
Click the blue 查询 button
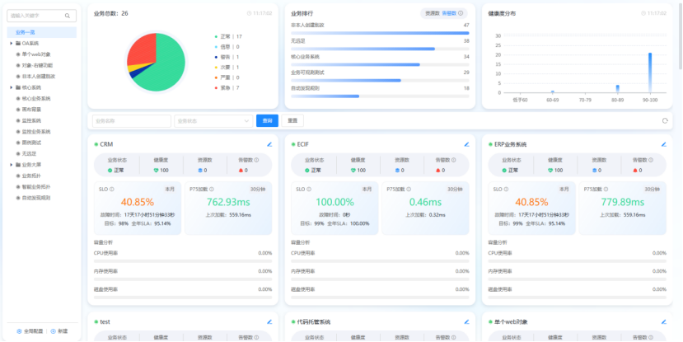pos(267,120)
